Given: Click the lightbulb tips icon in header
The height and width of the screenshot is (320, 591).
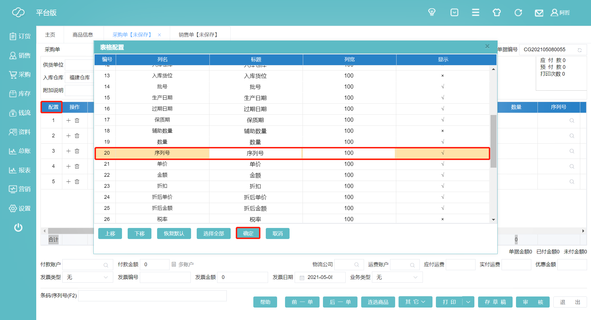Looking at the screenshot, I should pyautogui.click(x=432, y=12).
